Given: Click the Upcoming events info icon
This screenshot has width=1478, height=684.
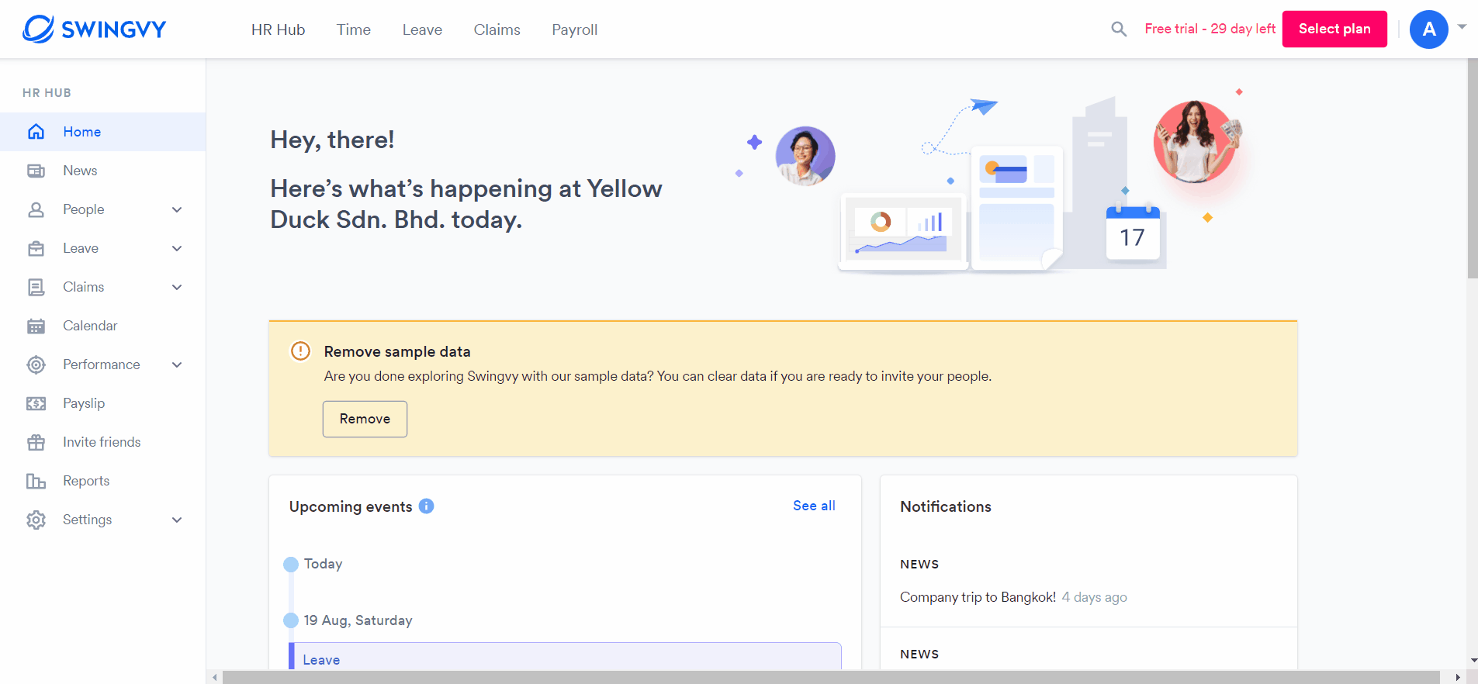Looking at the screenshot, I should tap(426, 506).
